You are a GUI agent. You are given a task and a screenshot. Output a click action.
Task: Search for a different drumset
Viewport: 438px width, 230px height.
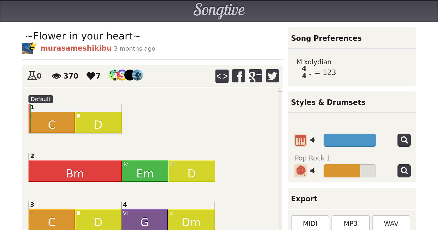coord(404,171)
